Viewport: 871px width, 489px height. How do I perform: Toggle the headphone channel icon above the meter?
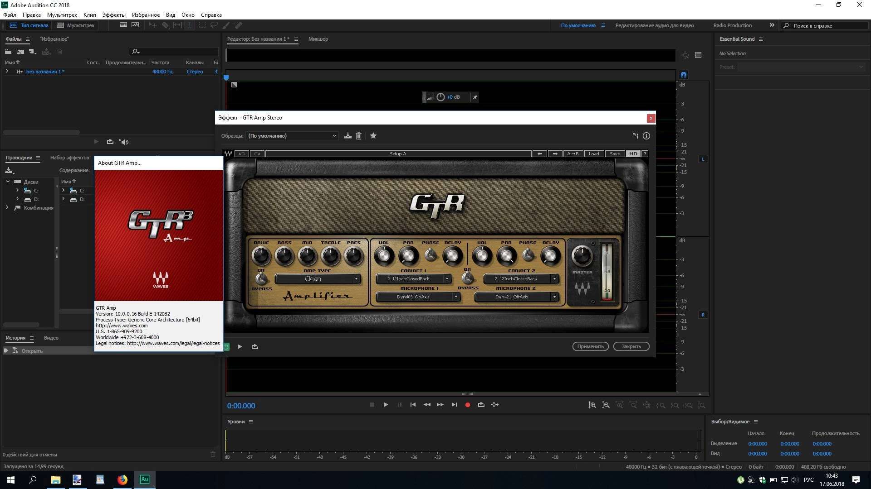pyautogui.click(x=684, y=75)
